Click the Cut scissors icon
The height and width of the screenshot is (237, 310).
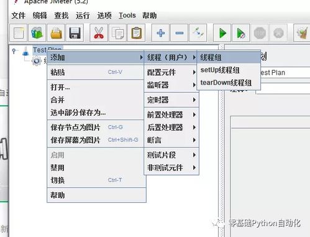(x=99, y=33)
